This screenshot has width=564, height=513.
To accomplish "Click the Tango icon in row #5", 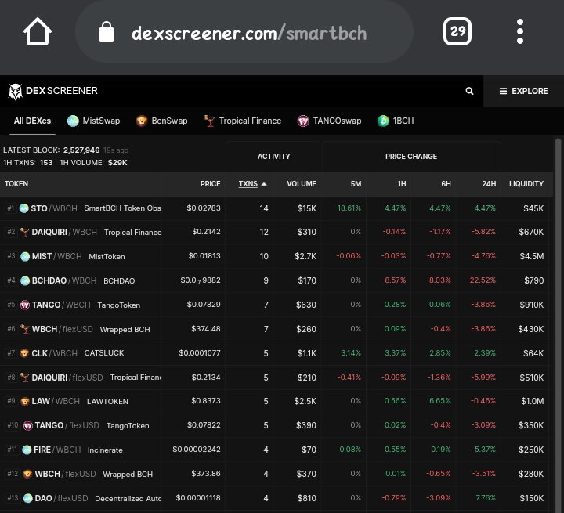I will click(x=25, y=305).
